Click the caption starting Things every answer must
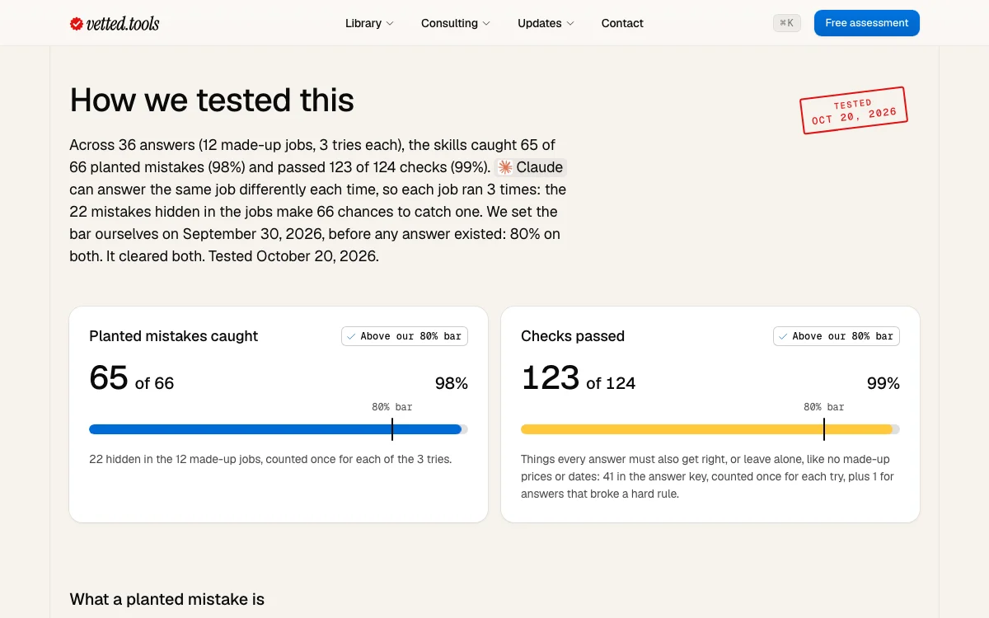This screenshot has width=989, height=618. [709, 476]
